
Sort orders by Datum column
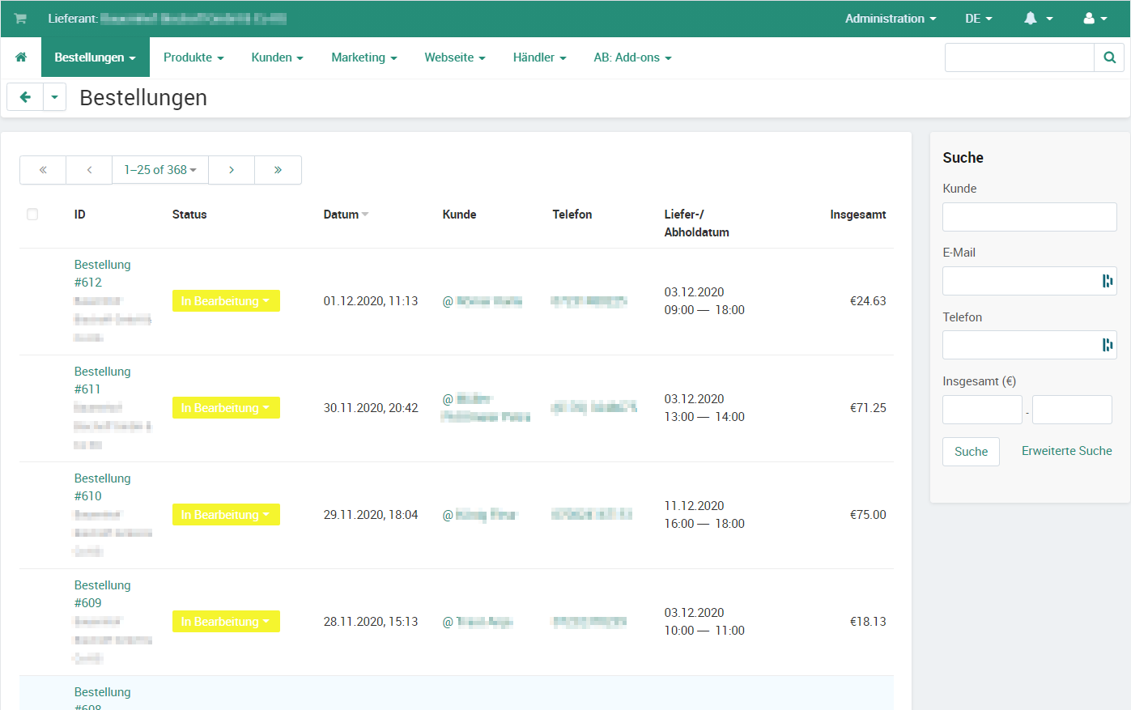pos(346,215)
